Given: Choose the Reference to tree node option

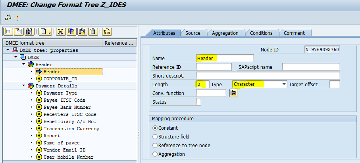Looking at the screenshot, I should (x=155, y=146).
